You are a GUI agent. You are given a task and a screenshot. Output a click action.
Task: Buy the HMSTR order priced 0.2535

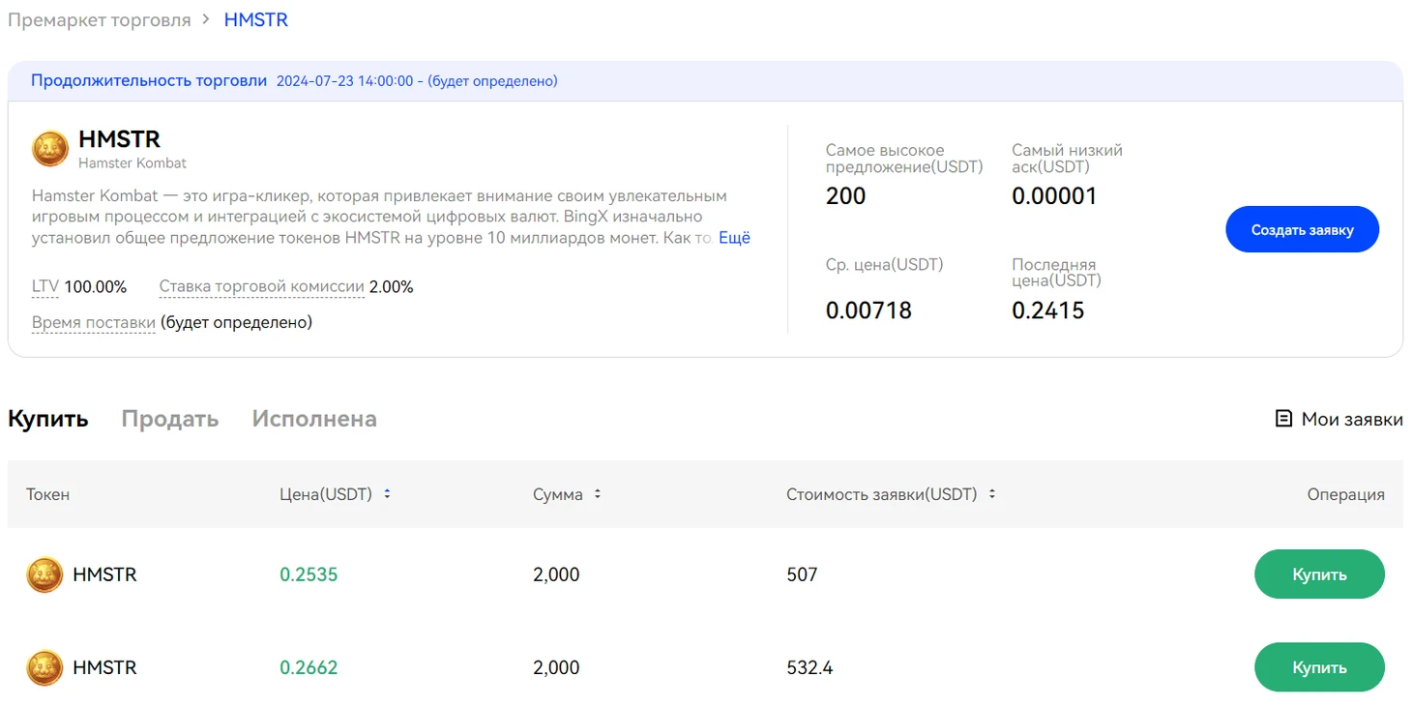click(1319, 574)
